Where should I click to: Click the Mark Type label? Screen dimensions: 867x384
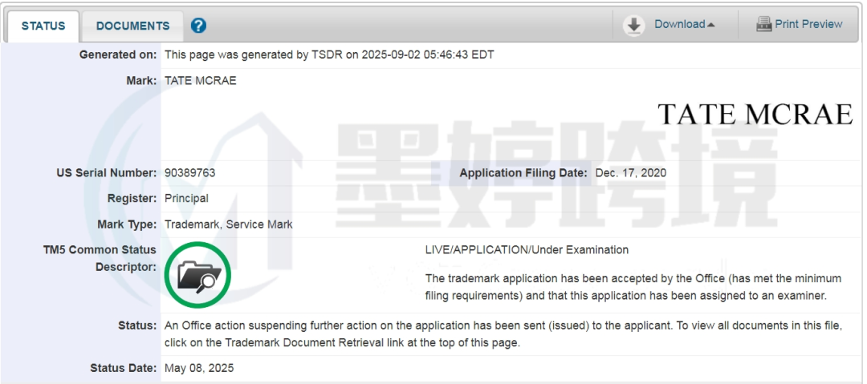pyautogui.click(x=127, y=224)
